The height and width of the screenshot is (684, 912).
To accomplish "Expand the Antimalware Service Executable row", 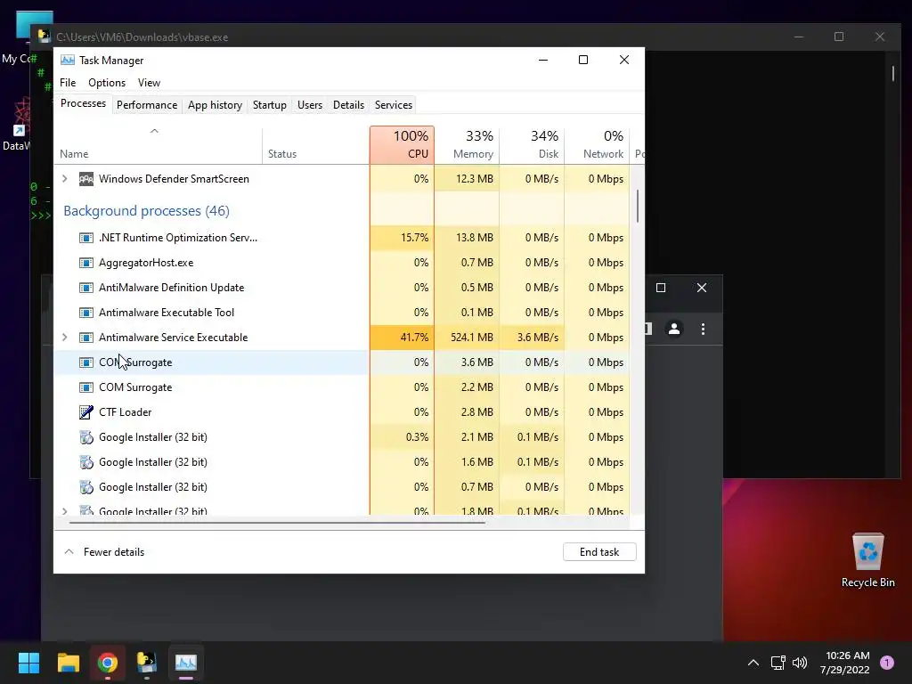I will 64,338.
